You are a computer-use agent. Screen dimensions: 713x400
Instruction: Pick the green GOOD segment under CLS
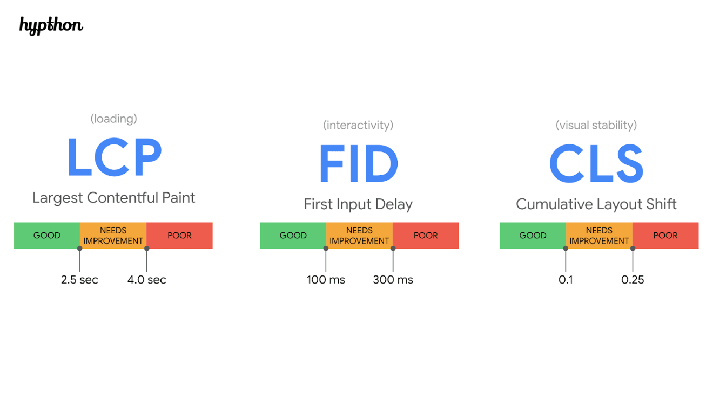[533, 236]
